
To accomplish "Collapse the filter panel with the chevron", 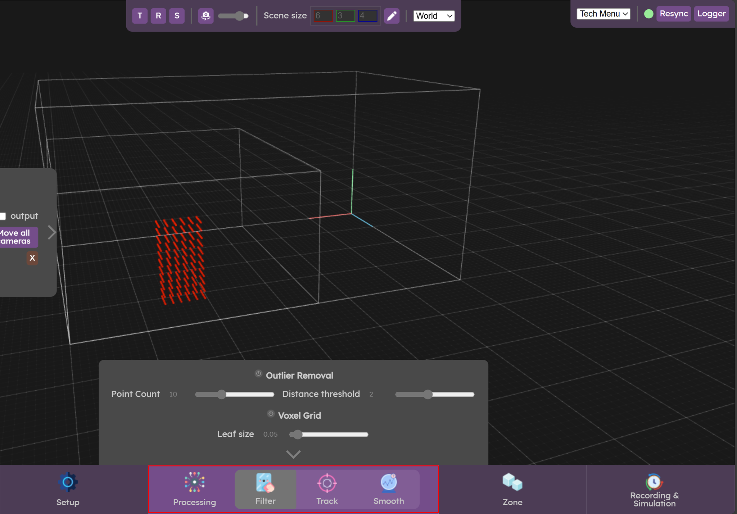I will coord(293,454).
